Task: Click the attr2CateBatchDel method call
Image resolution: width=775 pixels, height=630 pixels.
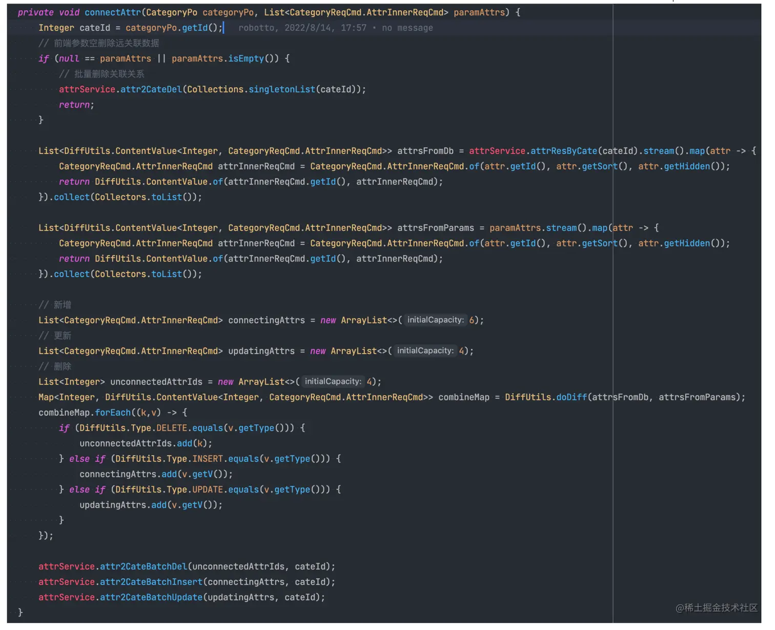Action: 144,566
